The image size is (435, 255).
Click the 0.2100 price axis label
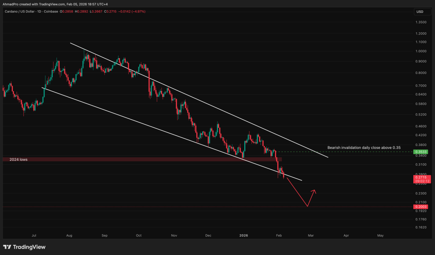[421, 202]
